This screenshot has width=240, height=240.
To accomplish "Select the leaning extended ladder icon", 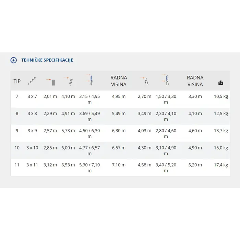I will coord(68,81).
